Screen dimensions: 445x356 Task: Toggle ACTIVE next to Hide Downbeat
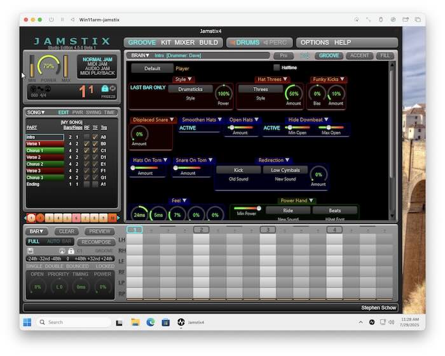point(271,128)
